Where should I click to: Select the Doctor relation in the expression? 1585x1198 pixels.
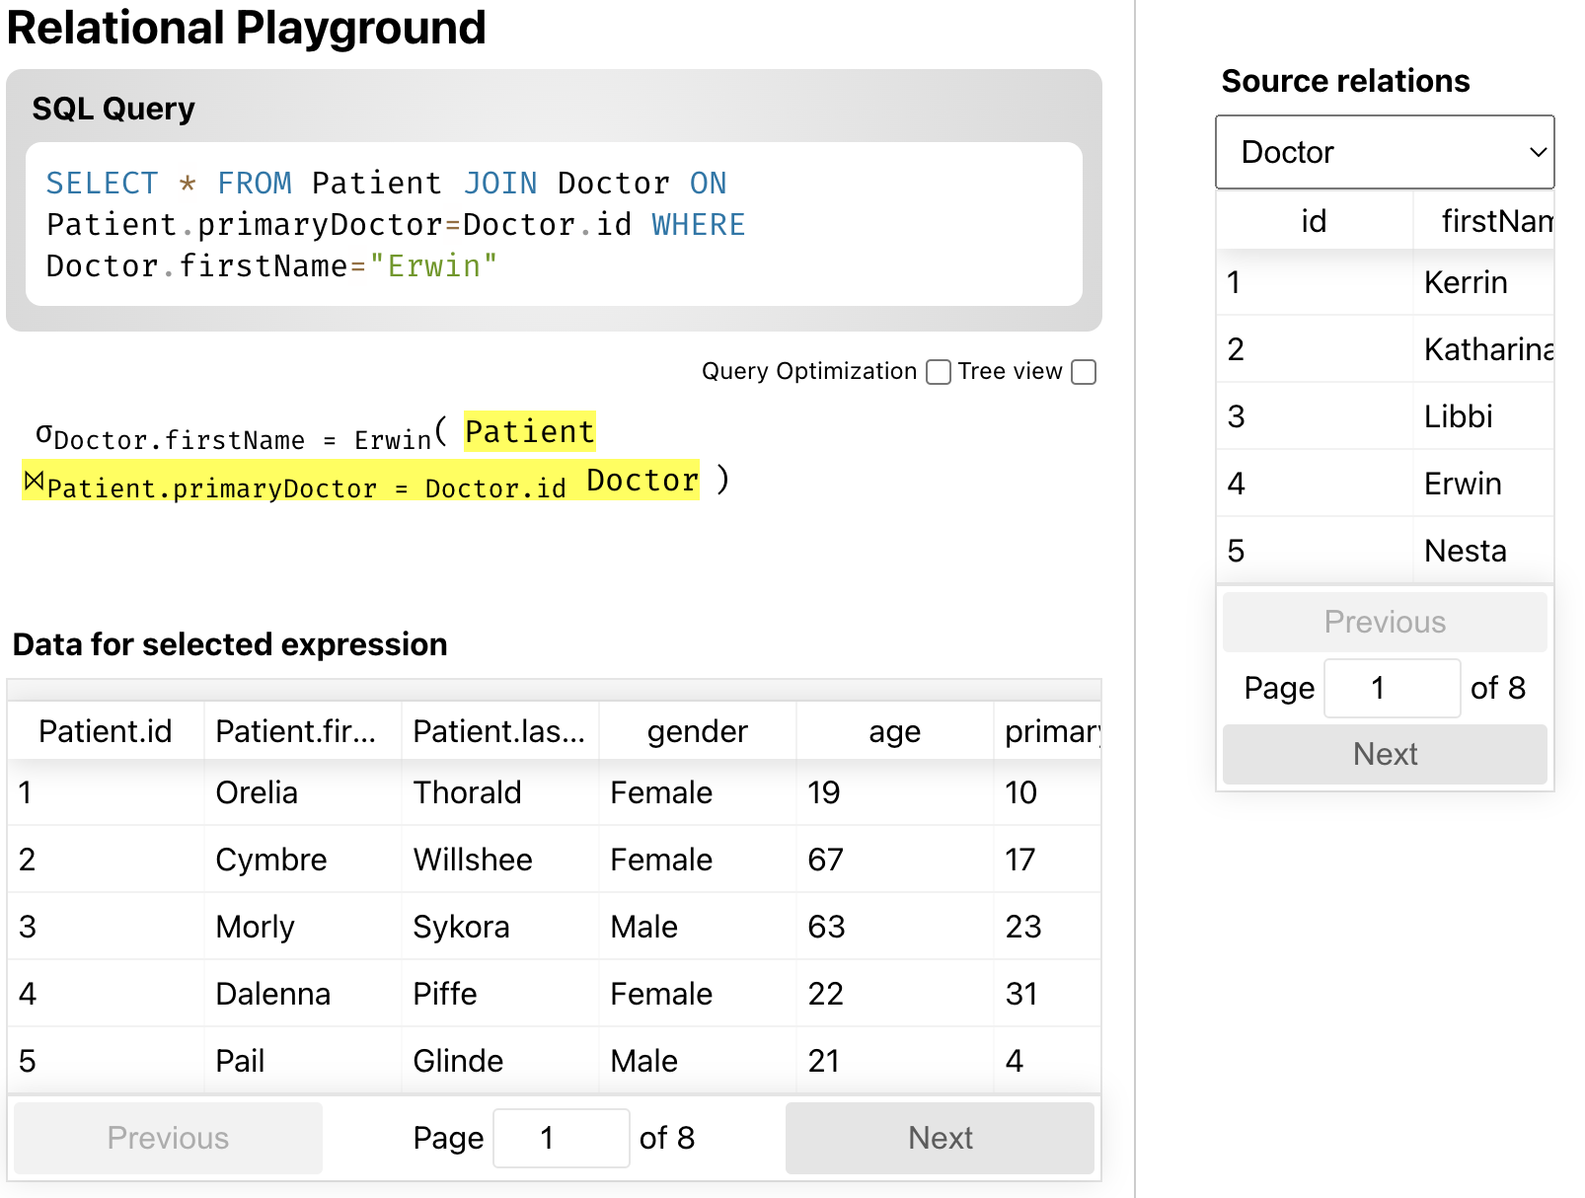point(642,481)
